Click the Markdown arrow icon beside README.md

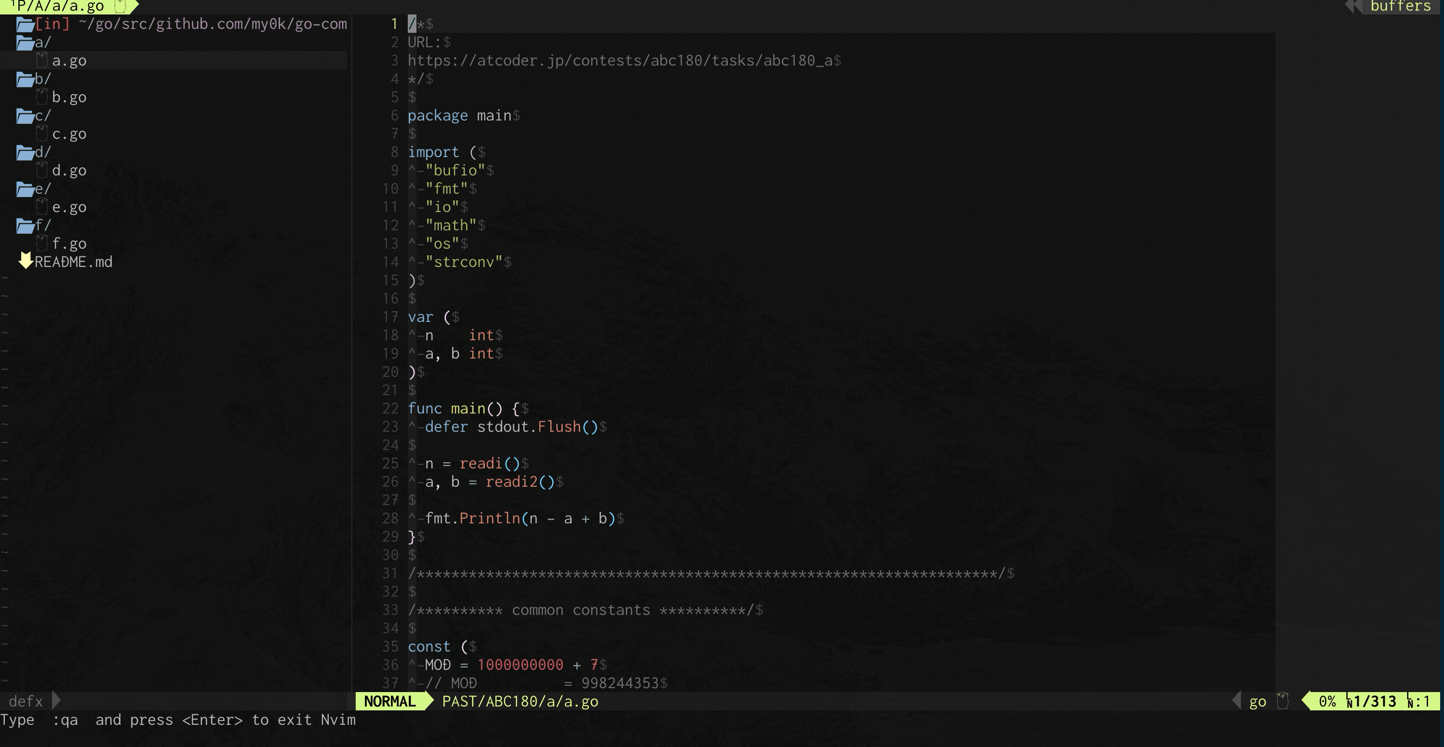point(25,261)
